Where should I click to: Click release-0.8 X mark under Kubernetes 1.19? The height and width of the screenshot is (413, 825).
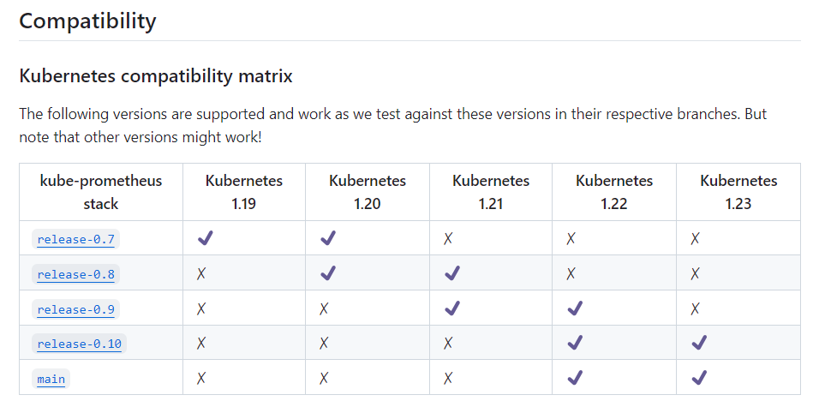pos(201,273)
